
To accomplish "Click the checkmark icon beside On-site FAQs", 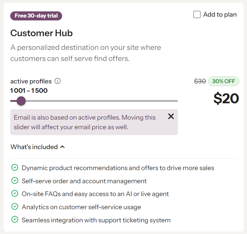I will (x=15, y=194).
